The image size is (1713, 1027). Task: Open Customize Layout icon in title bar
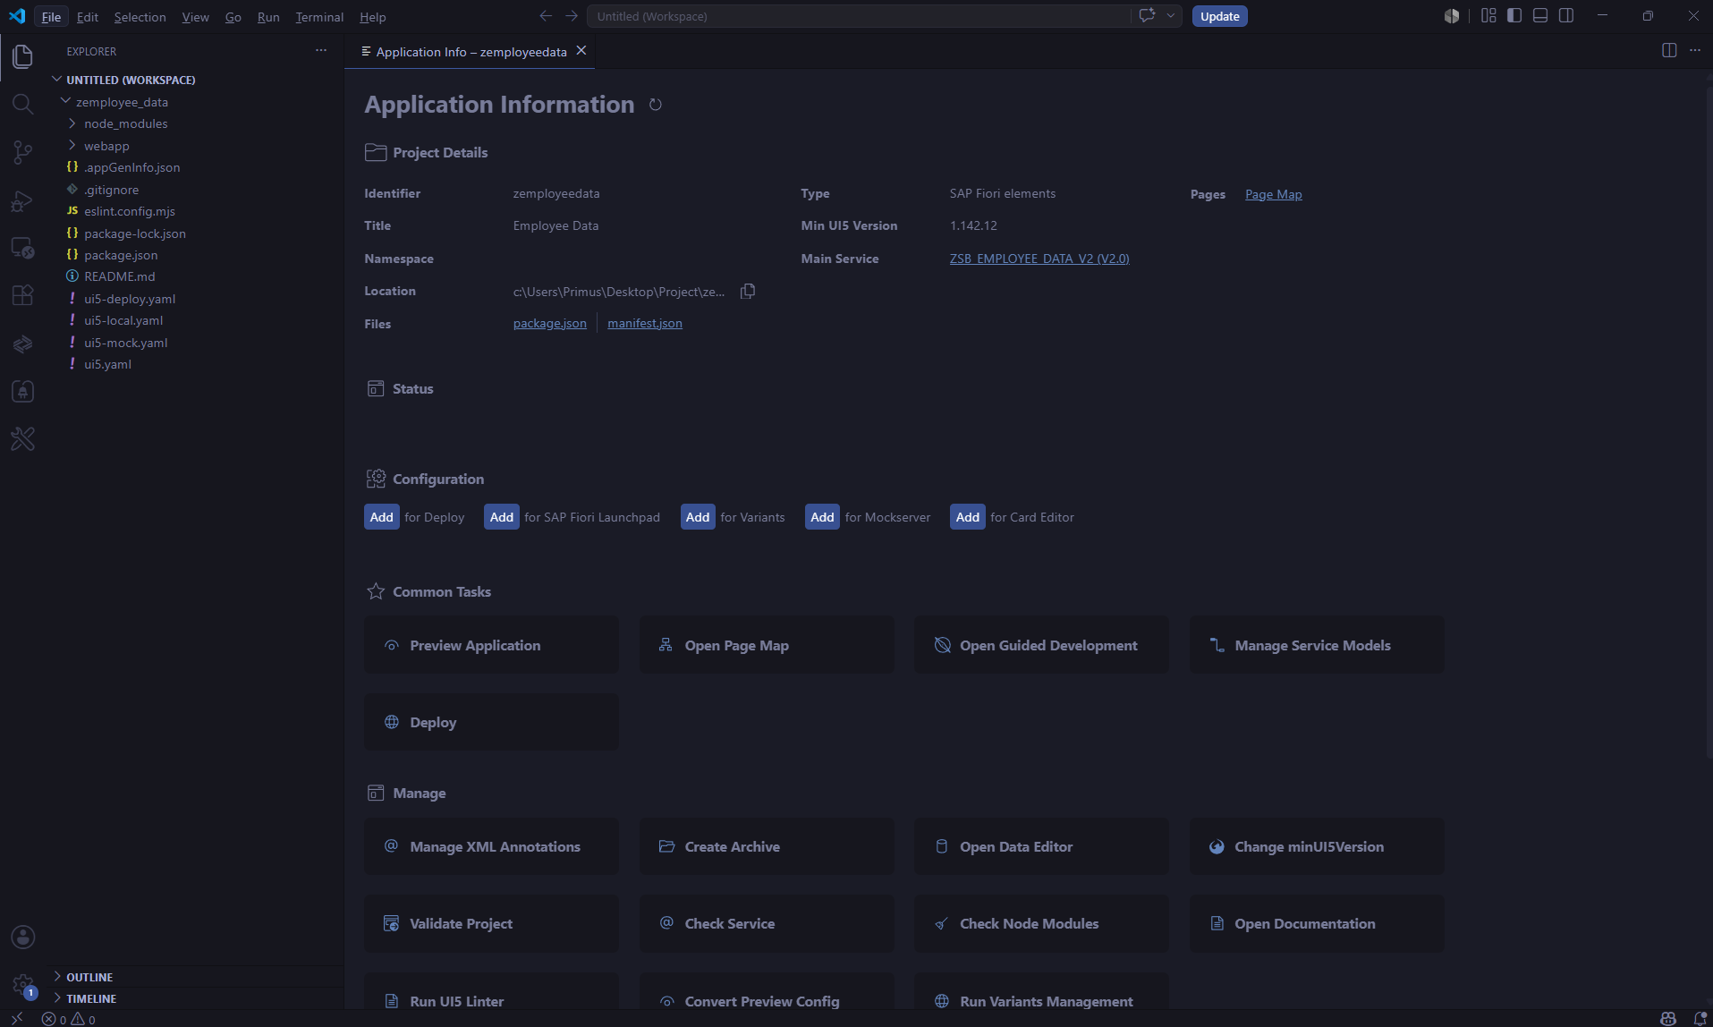(1488, 16)
